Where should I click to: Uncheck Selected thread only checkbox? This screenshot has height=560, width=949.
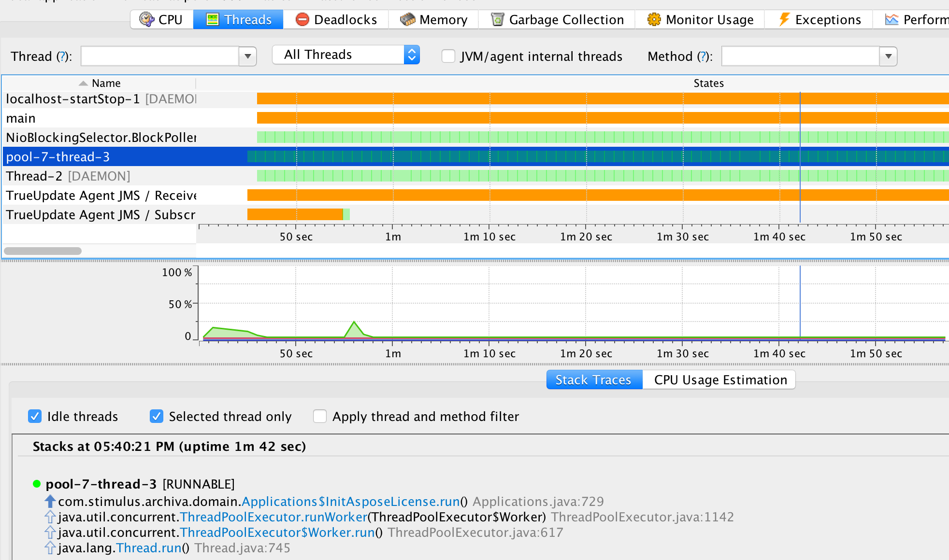click(x=157, y=416)
